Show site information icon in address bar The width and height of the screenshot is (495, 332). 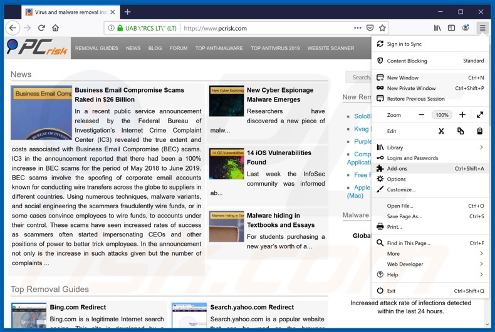coord(111,28)
